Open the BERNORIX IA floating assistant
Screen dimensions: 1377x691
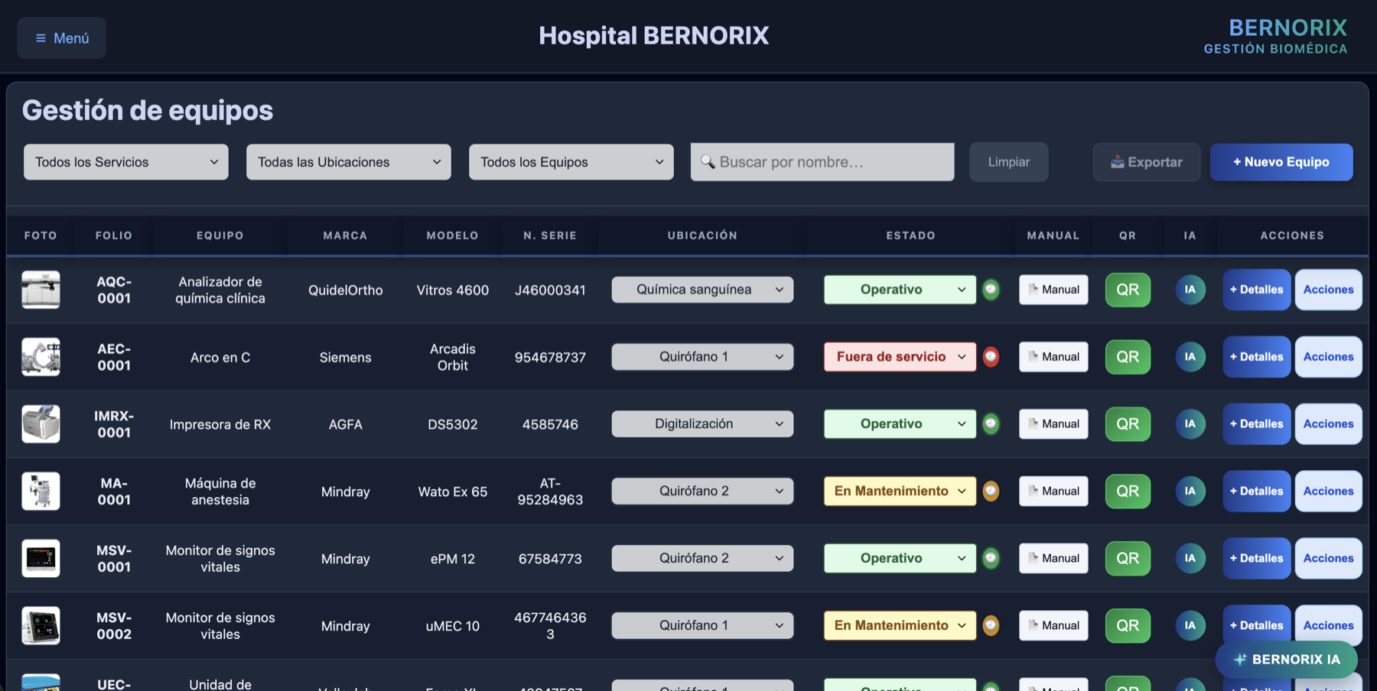click(1287, 660)
